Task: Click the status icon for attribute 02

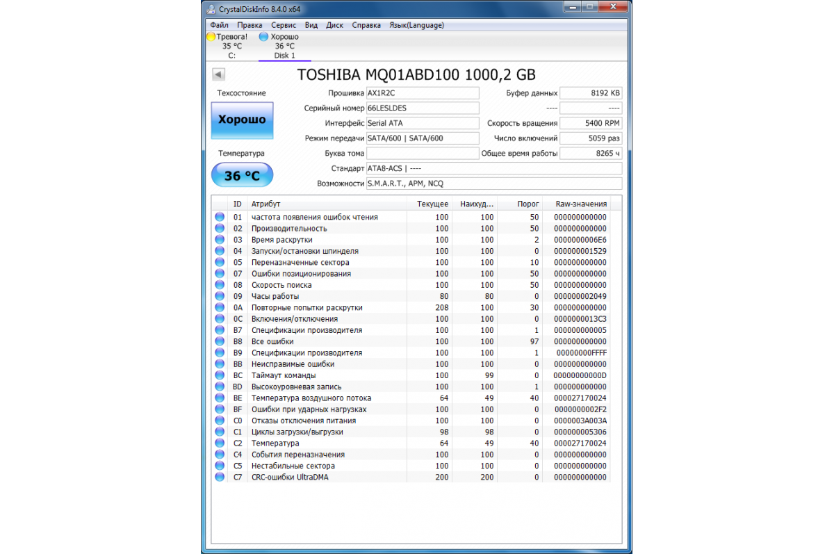Action: coord(220,228)
